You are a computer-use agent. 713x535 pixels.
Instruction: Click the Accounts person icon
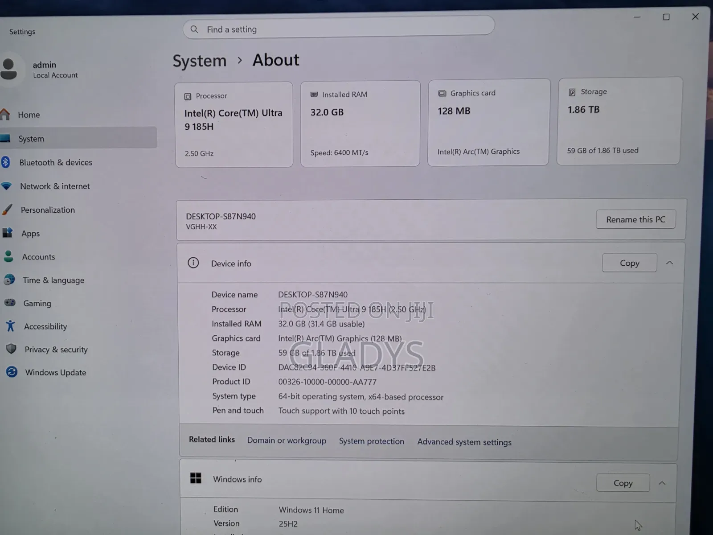[8, 256]
